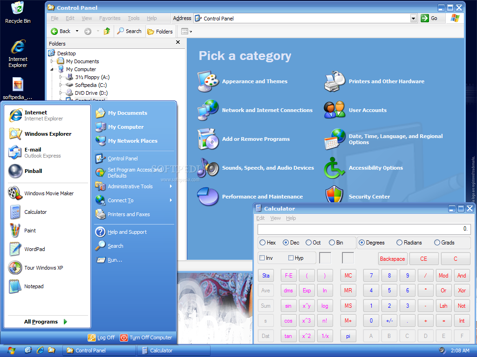Select Radians radio button in Calculator
Screen dimensions: 477x357
399,243
